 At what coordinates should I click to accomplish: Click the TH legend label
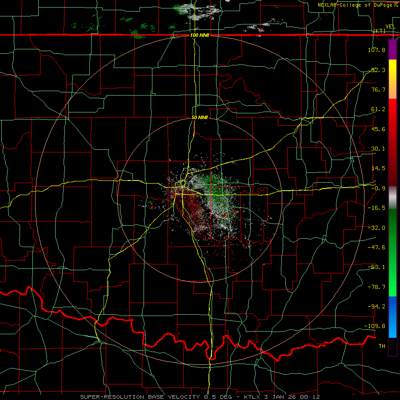[x=382, y=346]
